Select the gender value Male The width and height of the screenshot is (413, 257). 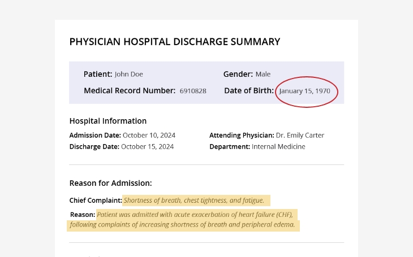pos(263,75)
